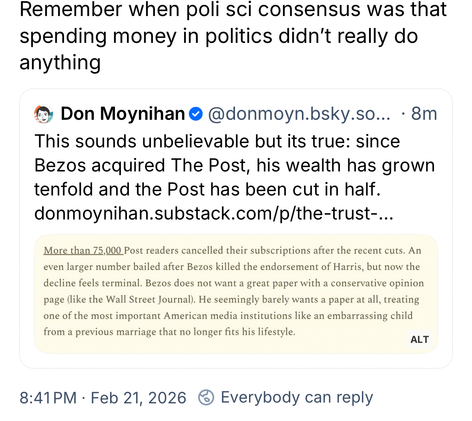Open Don Moynihan's profile avatar
This screenshot has width=472, height=421.
(x=44, y=114)
